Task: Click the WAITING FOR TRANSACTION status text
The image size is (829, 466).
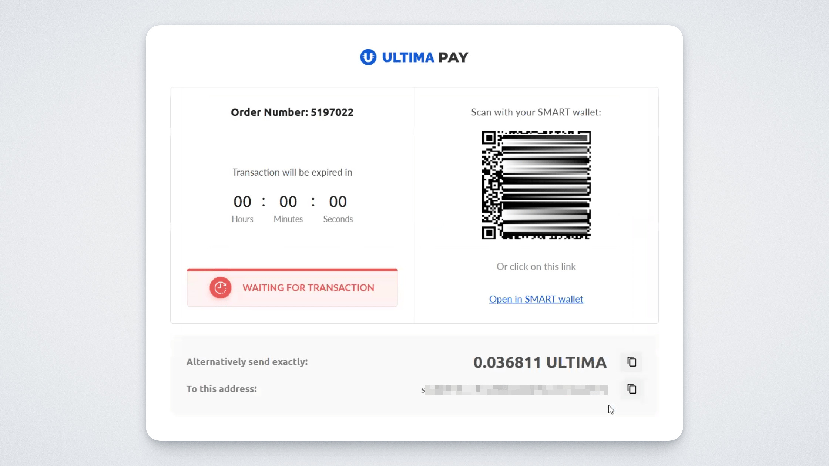Action: coord(308,288)
